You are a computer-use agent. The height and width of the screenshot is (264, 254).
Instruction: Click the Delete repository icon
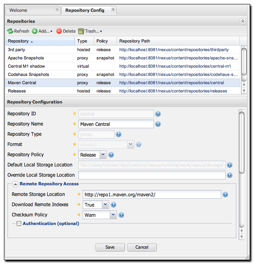pos(59,31)
